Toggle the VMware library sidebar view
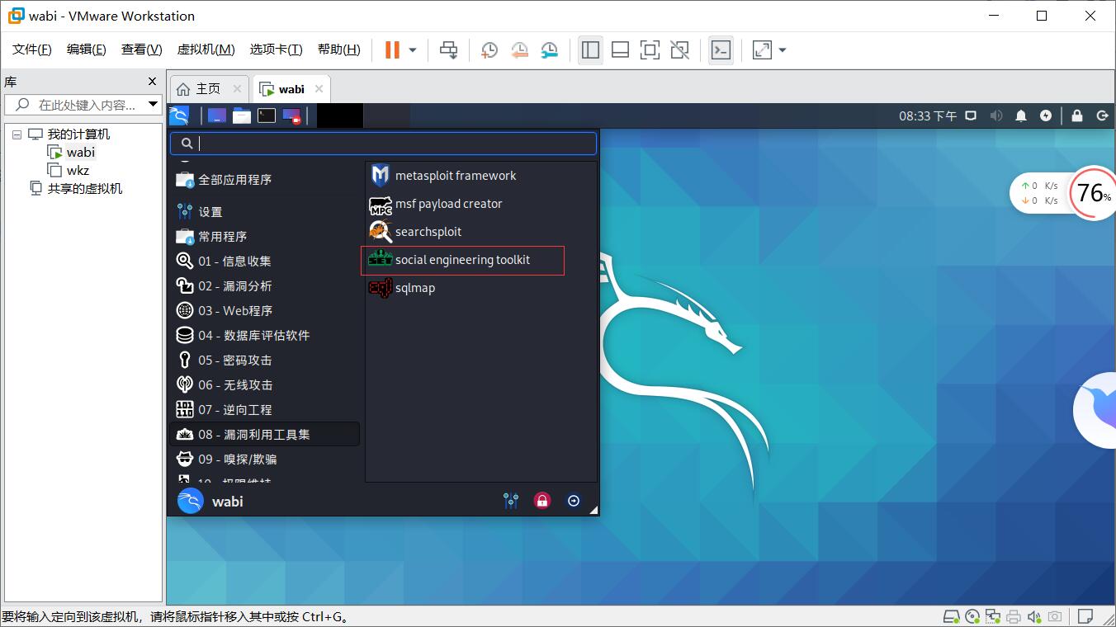Viewport: 1116px width, 627px height. (590, 50)
